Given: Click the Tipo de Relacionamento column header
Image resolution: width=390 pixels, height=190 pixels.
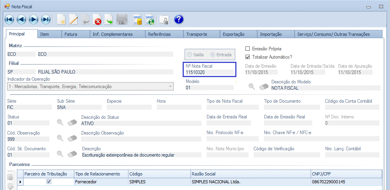Looking at the screenshot, I should point(101,174).
